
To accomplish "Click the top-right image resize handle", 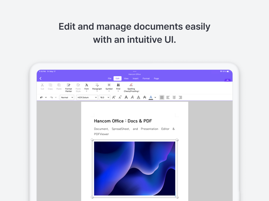I will [x=177, y=140].
